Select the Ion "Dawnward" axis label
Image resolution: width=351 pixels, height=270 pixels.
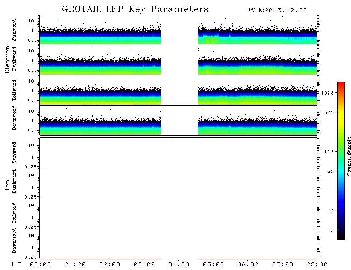(x=14, y=241)
